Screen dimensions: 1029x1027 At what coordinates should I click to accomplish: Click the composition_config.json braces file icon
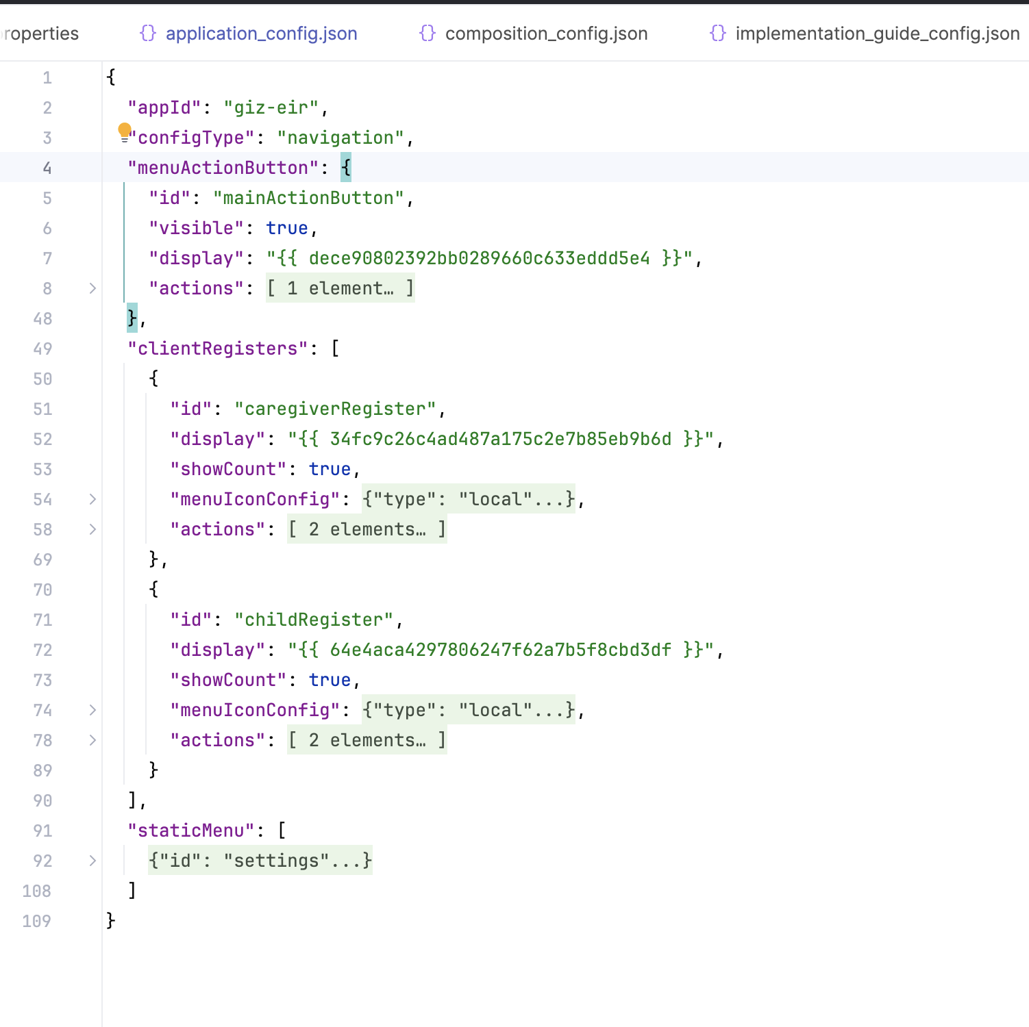(427, 33)
